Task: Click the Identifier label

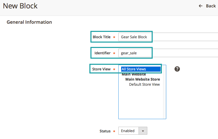Action: 102,53
